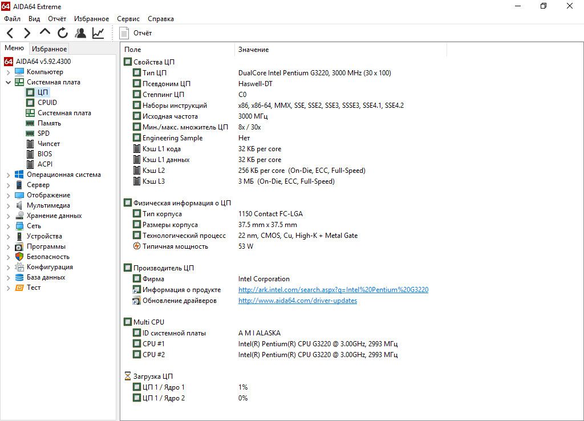Select the Конфигурация tree item

pyautogui.click(x=50, y=267)
